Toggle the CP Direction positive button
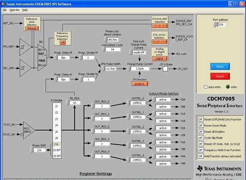 pyautogui.click(x=140, y=84)
